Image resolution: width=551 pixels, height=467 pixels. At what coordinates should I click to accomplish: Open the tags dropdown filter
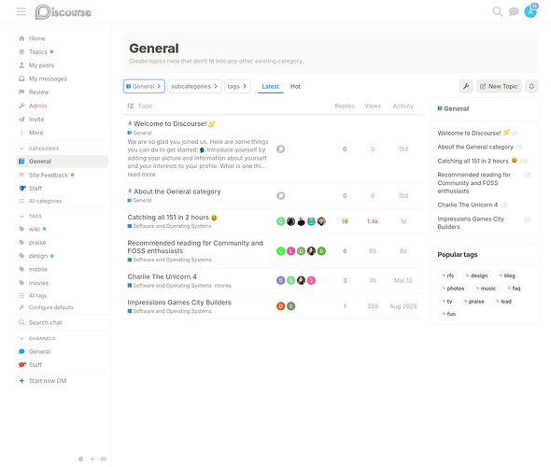[237, 87]
